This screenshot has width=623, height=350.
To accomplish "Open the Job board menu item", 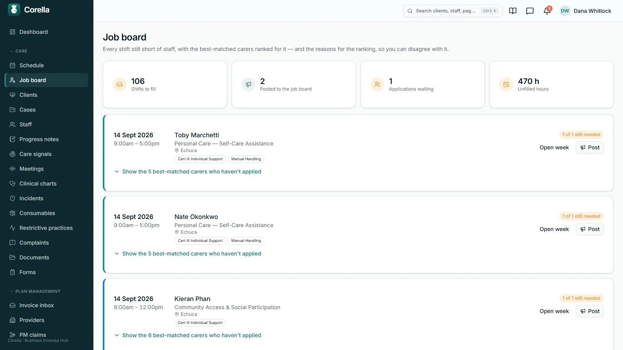I will coord(47,80).
